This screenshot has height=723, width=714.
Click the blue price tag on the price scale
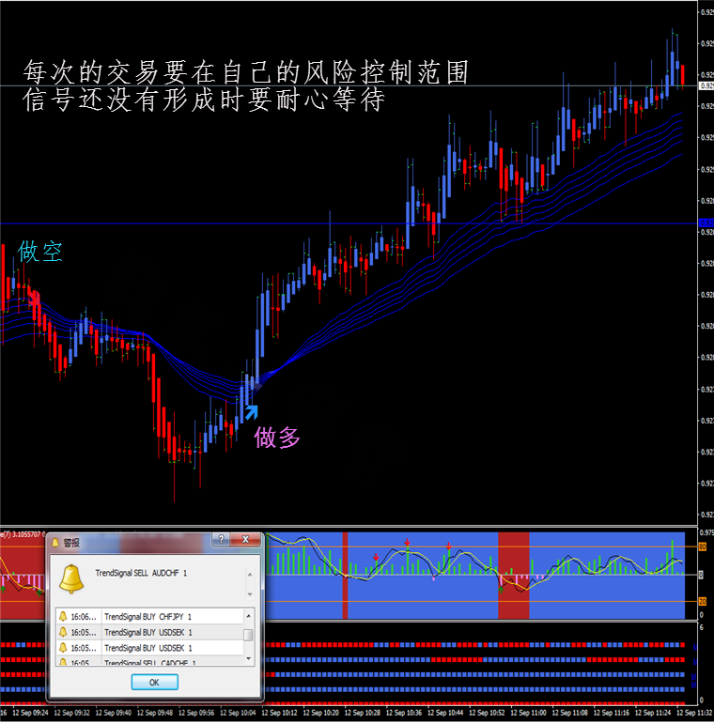(x=706, y=223)
